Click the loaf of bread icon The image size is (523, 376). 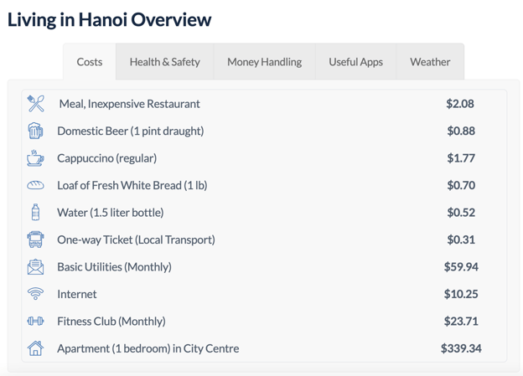click(35, 185)
